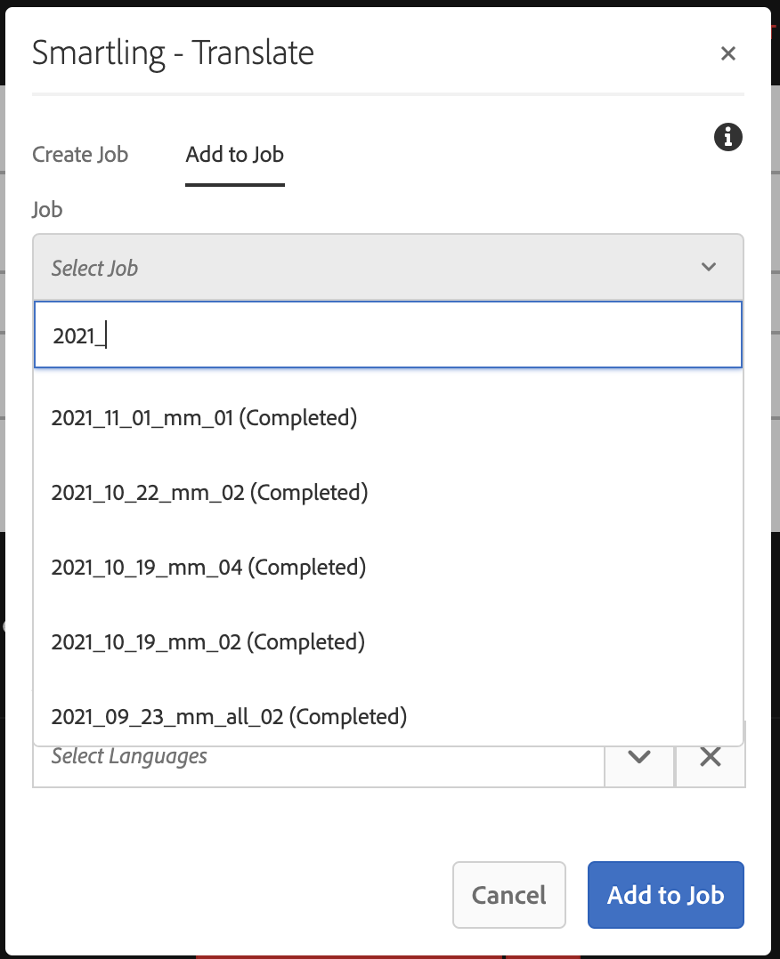This screenshot has width=780, height=959.
Task: Focus the job search field containing 2021_
Action: (x=387, y=335)
